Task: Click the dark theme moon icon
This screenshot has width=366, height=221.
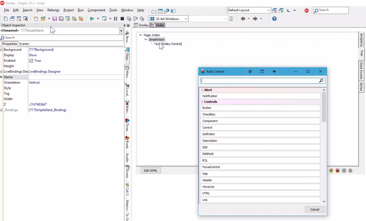Action: [289, 10]
